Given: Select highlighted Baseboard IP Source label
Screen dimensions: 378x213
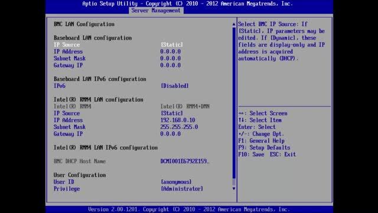Looking at the screenshot, I should (67, 45).
